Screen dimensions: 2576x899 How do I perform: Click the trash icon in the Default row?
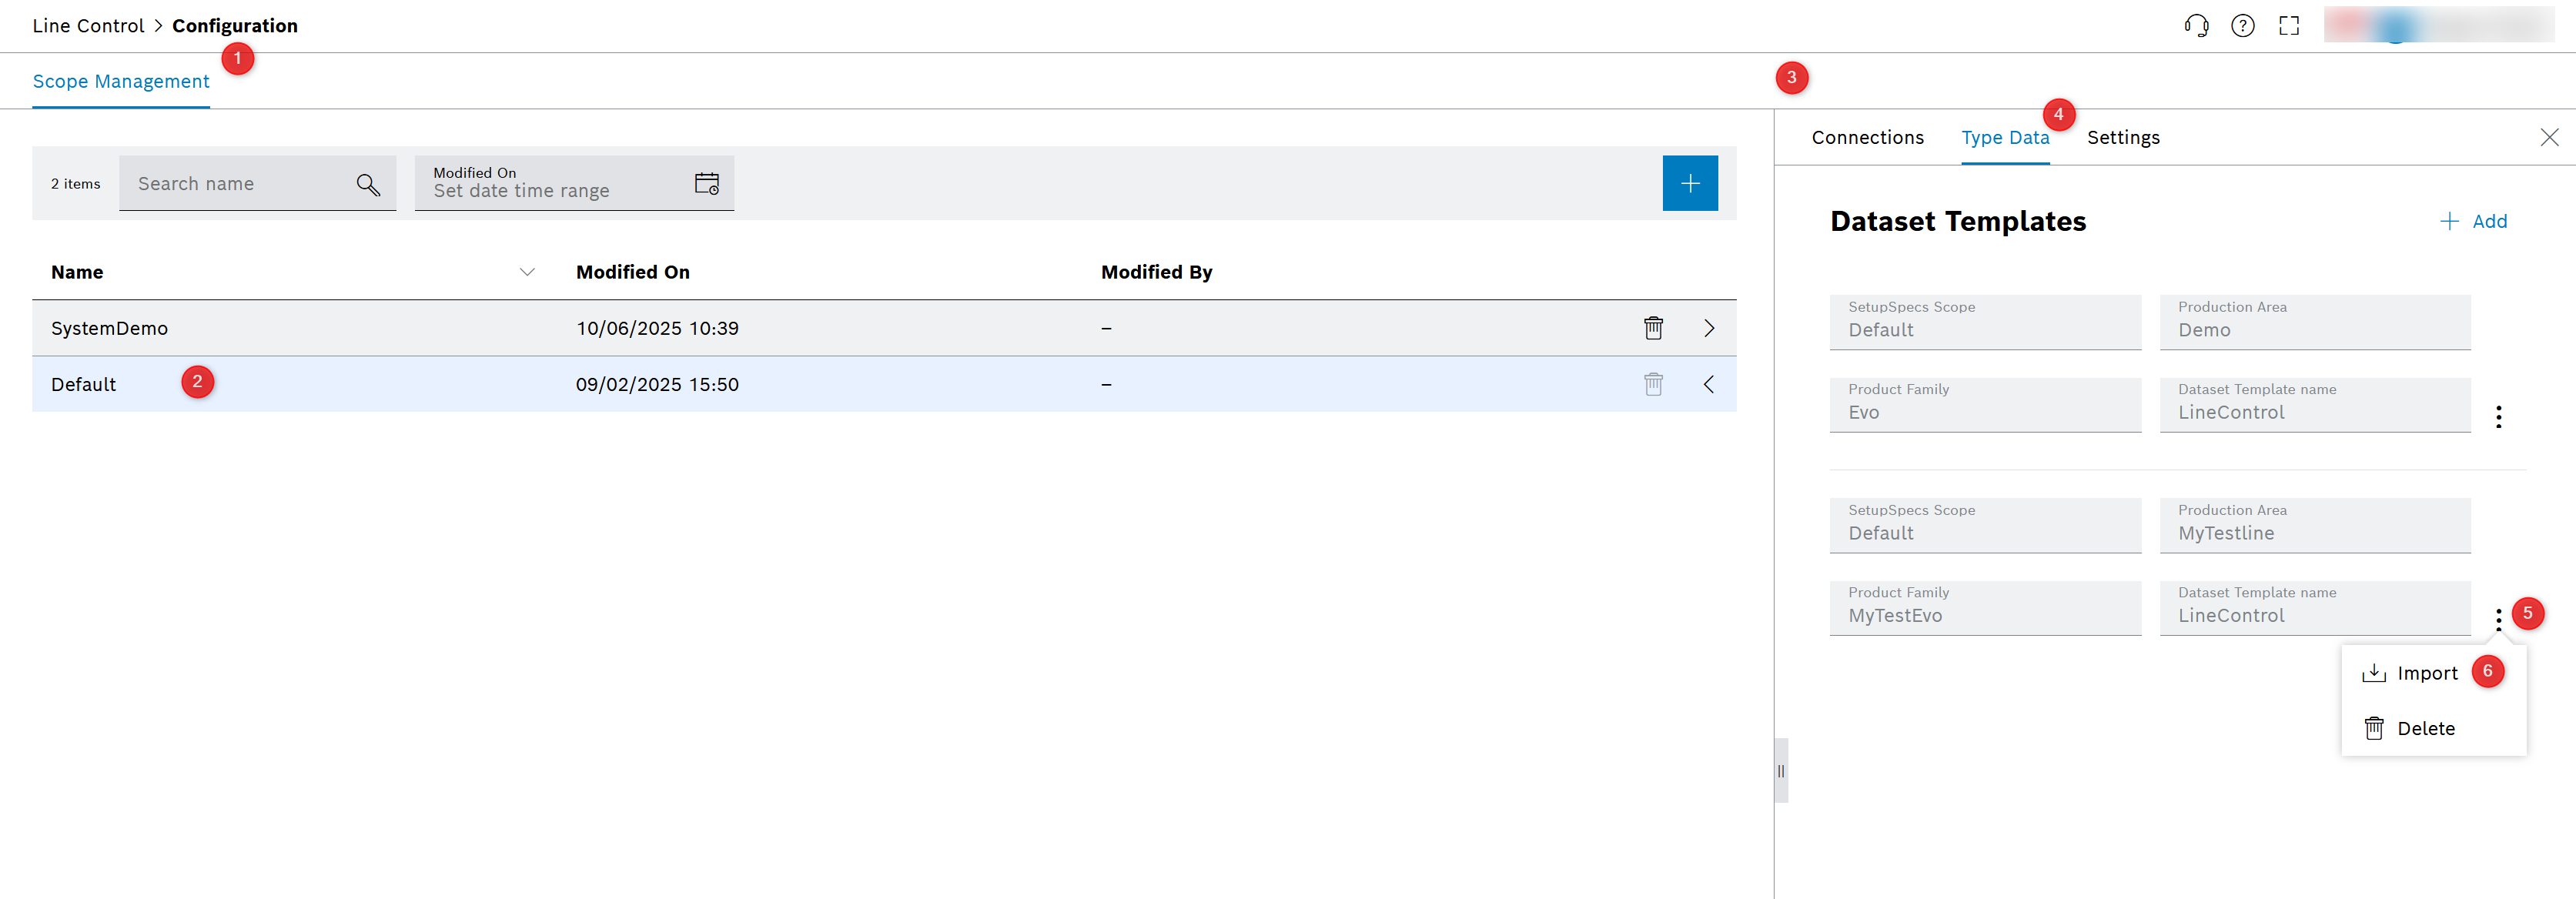1653,384
